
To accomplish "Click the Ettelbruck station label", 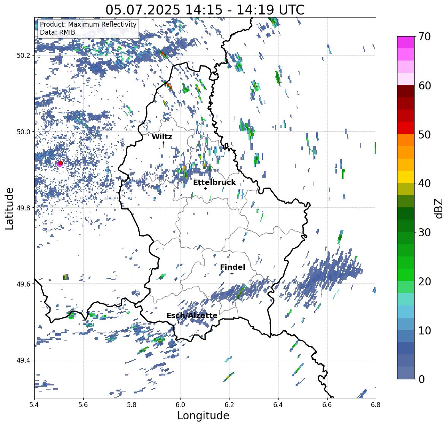I will click(214, 182).
